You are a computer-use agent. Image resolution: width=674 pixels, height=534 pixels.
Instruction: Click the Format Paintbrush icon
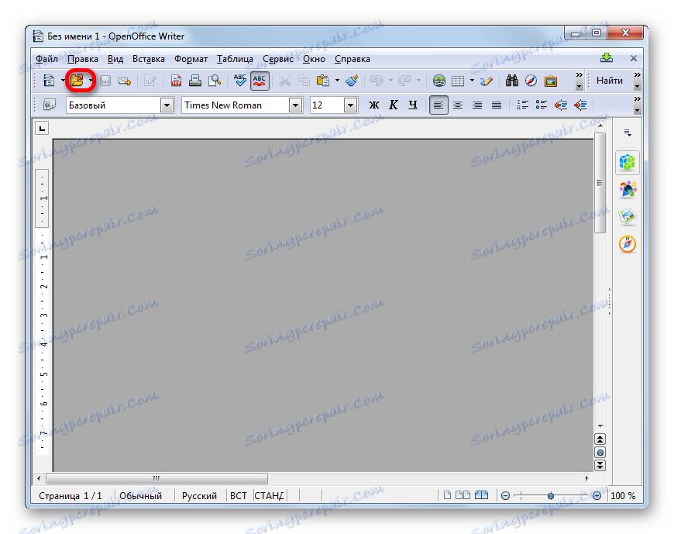click(x=352, y=81)
